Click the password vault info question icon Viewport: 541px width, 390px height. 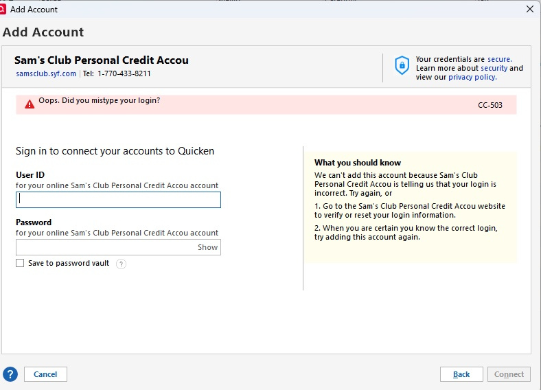121,264
